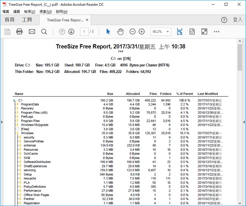Viewport: 246px width, 206px height.
Task: Click the schemas folder name
Action: (30, 146)
